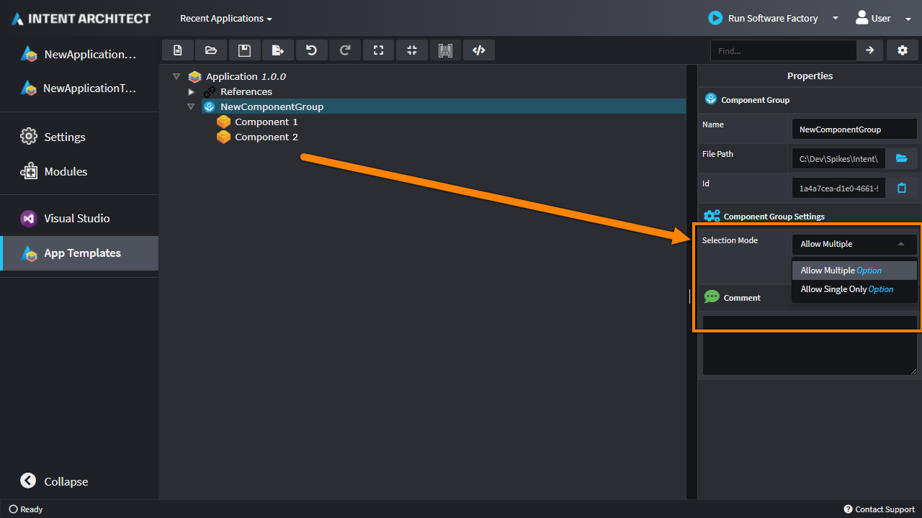922x518 pixels.
Task: Open the Selection Mode dropdown
Action: (854, 244)
